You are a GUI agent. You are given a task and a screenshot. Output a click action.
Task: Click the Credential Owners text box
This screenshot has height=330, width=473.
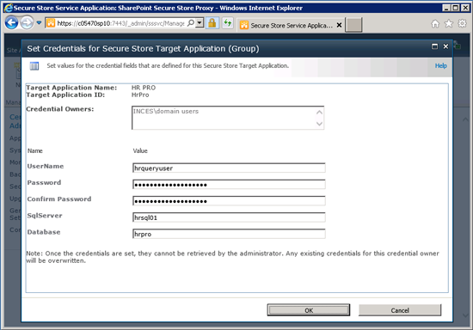228,118
